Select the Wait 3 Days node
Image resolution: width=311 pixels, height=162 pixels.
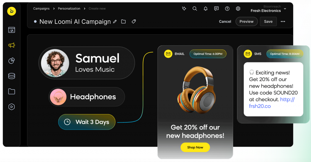point(87,122)
